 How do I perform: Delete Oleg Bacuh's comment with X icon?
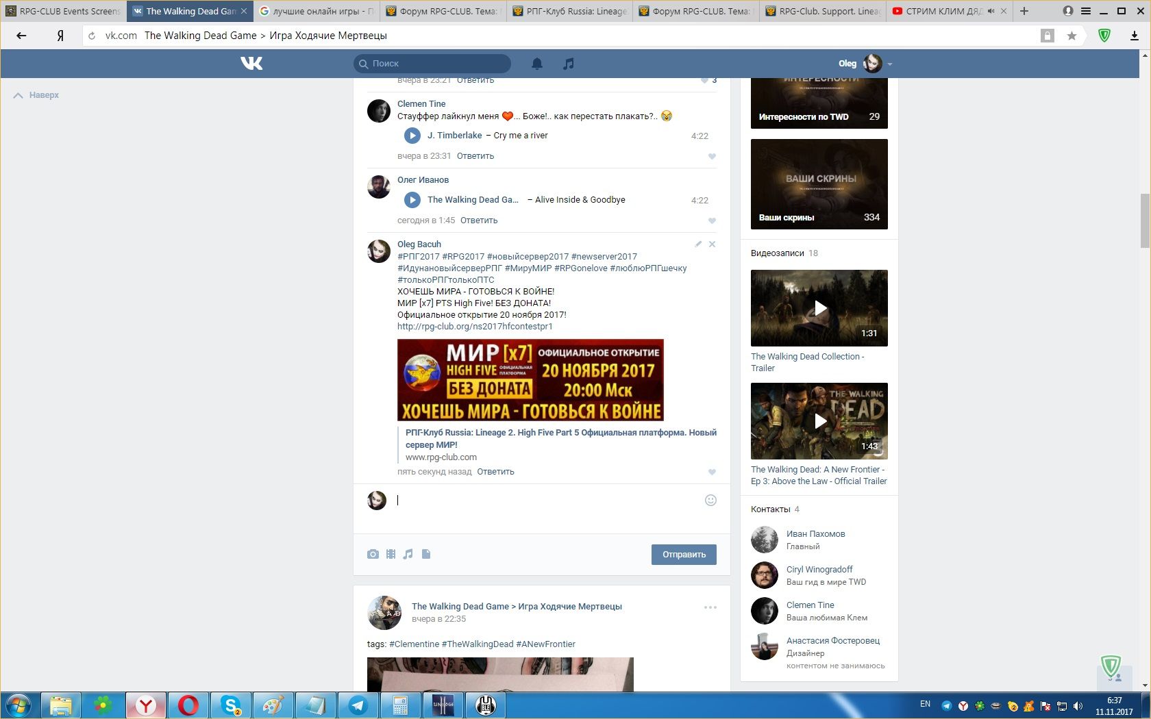coord(712,244)
